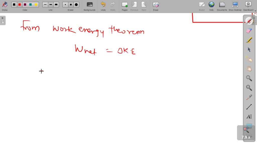Select the eraser tool in the side palette

(x=249, y=30)
